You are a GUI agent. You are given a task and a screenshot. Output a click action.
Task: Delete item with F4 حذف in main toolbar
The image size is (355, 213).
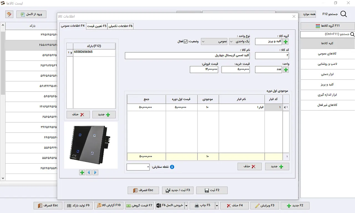234,206
